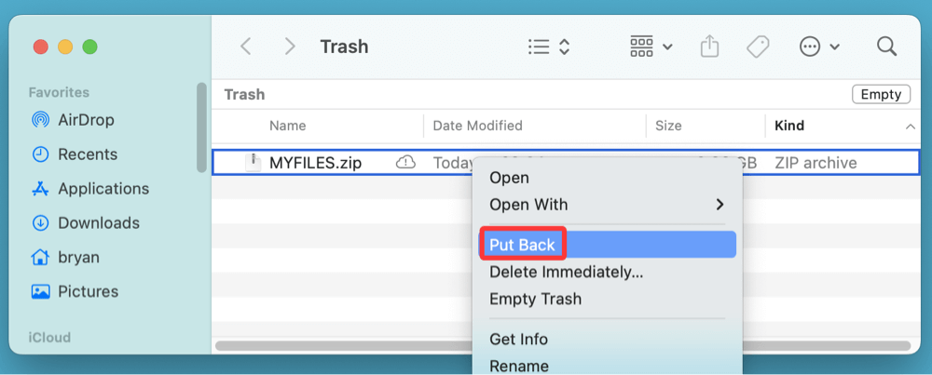Choose Get Info in the context menu
Screen dimensions: 932x375
coord(607,340)
